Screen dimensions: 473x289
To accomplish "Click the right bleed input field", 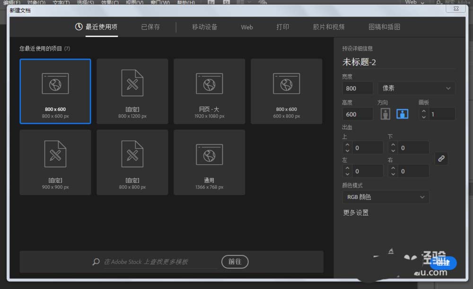I will coord(413,171).
